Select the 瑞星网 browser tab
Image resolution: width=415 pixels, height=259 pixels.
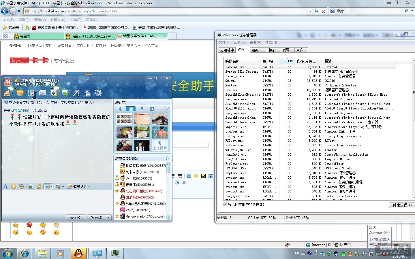(39, 36)
